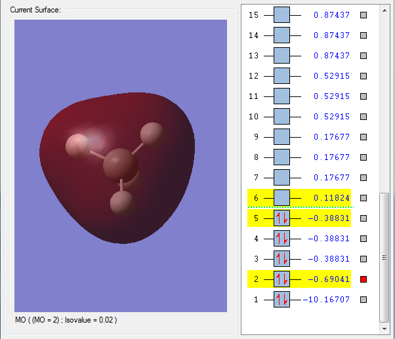
Task: Click the central carbon atom
Action: (121, 164)
